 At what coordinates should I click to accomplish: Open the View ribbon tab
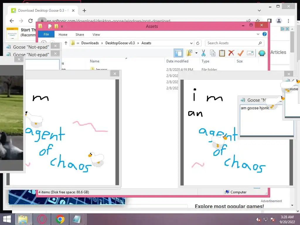click(x=96, y=35)
